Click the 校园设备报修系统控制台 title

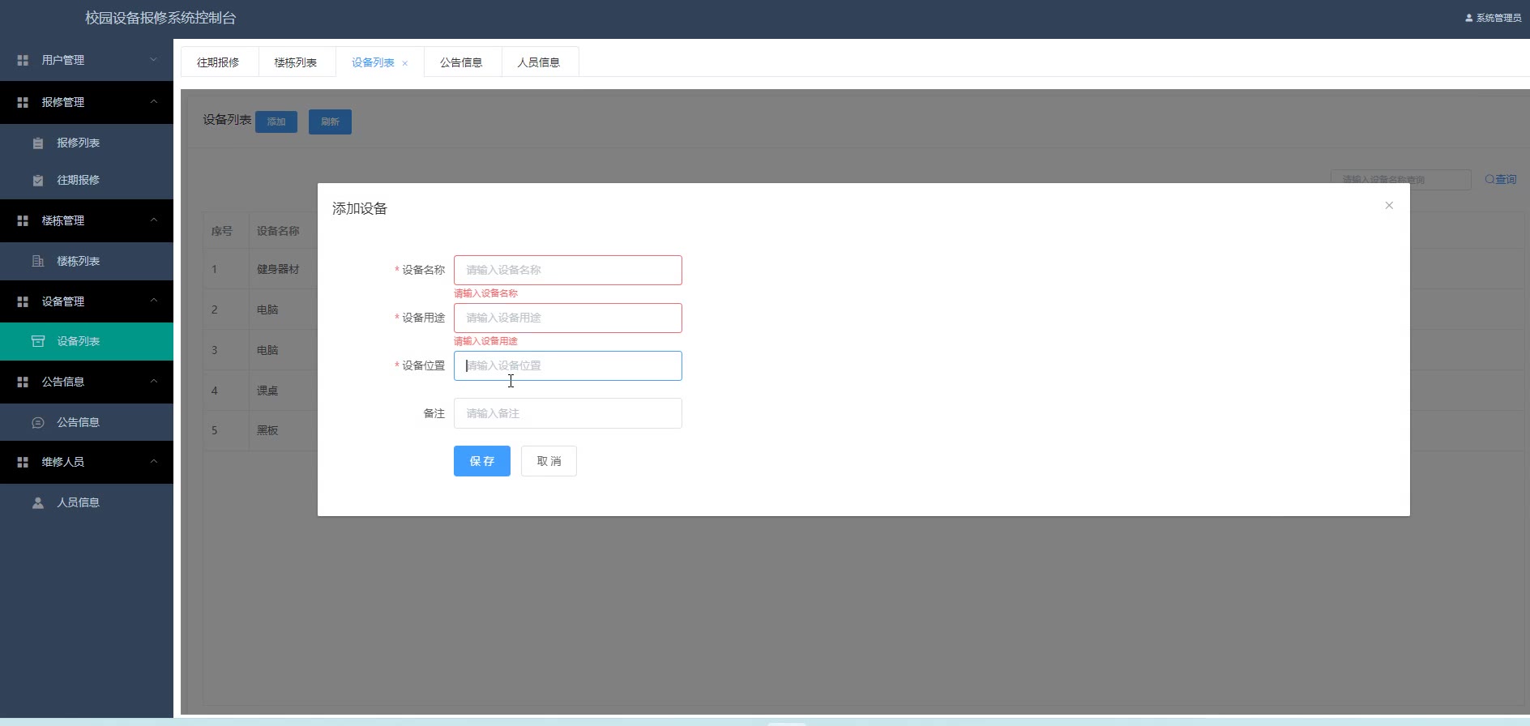pyautogui.click(x=160, y=18)
